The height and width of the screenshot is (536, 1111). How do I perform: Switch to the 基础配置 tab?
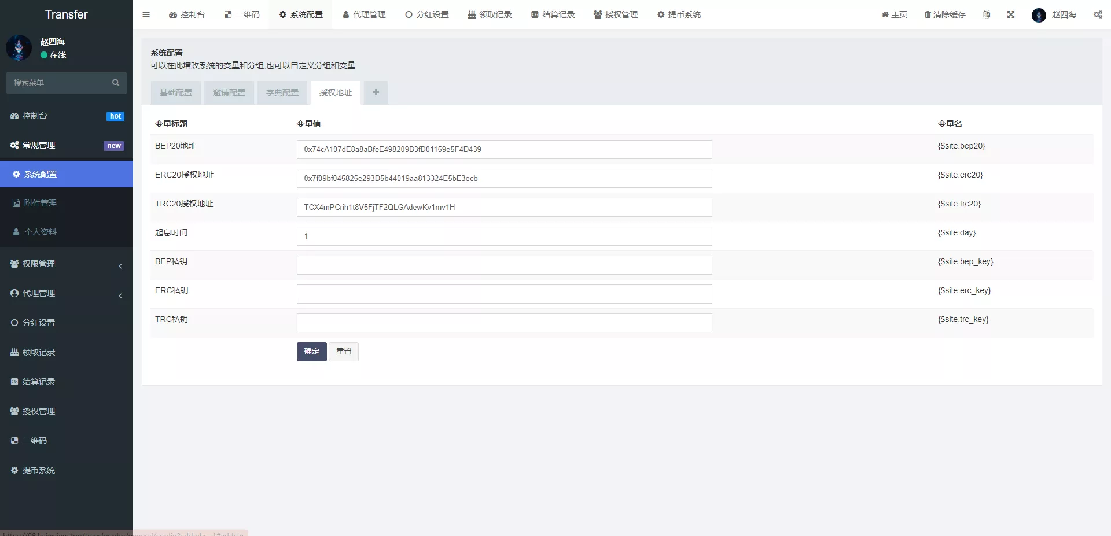[175, 93]
